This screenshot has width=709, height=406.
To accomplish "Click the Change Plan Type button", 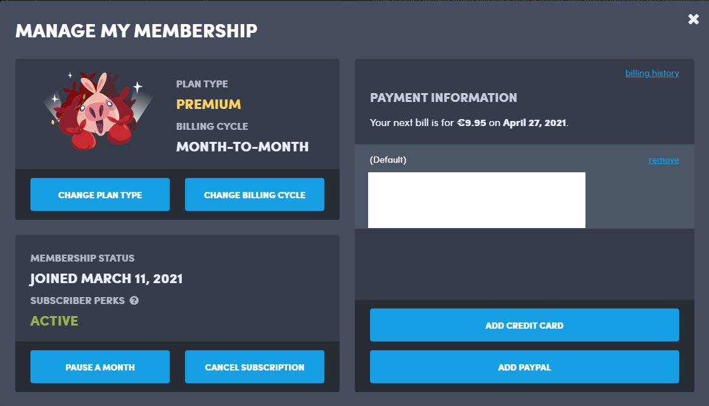I will point(100,194).
